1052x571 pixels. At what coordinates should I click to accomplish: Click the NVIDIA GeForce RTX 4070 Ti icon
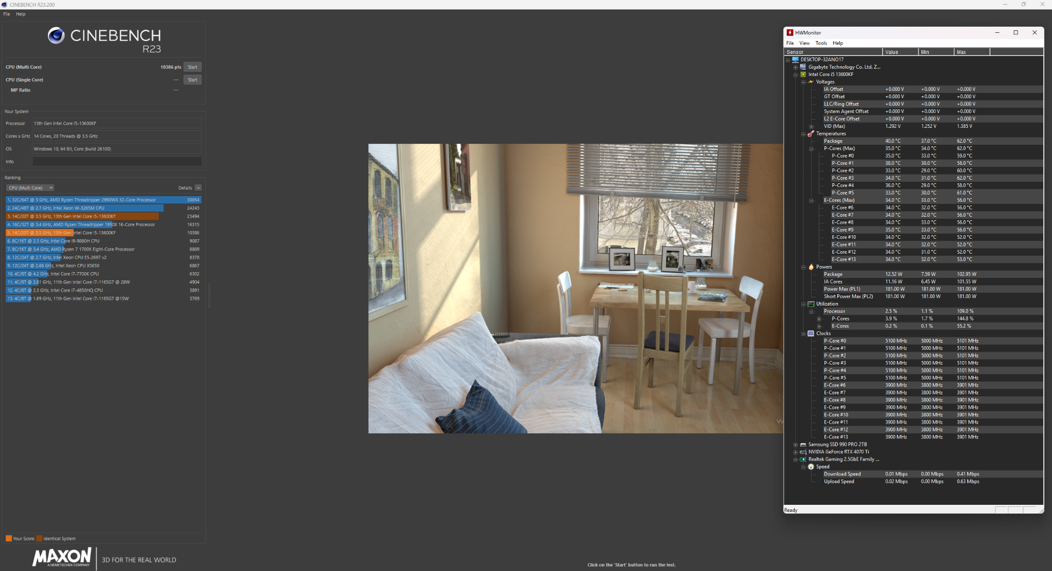pyautogui.click(x=803, y=452)
